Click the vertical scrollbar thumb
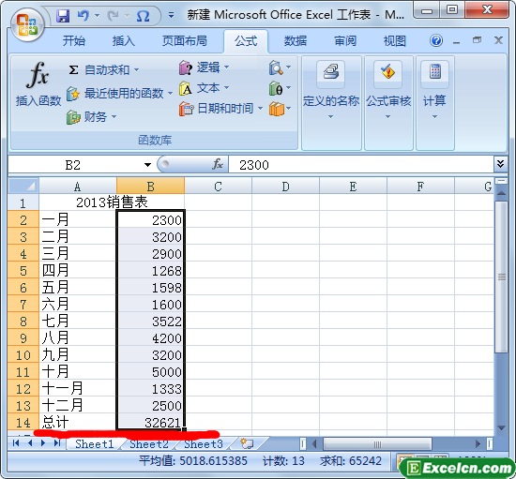Screen dimensions: 516x479 tap(502, 277)
